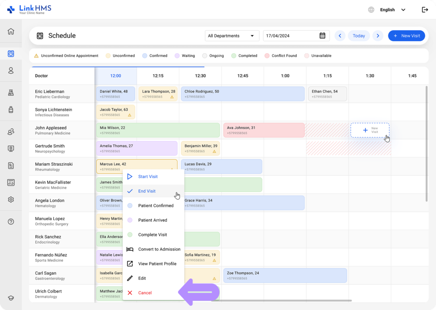Open the graduation cap icon in sidebar
Viewport: 436px width, 310px height.
pyautogui.click(x=11, y=298)
